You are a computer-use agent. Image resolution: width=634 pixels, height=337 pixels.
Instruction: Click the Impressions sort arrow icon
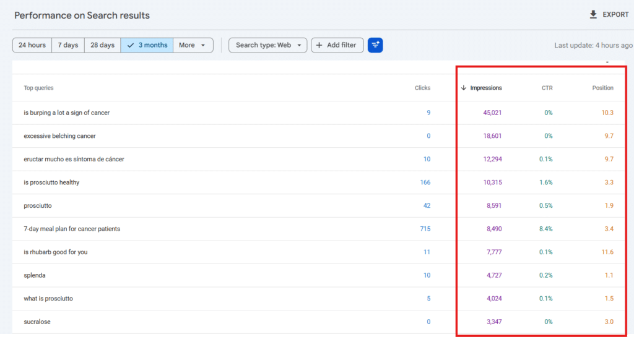point(463,88)
